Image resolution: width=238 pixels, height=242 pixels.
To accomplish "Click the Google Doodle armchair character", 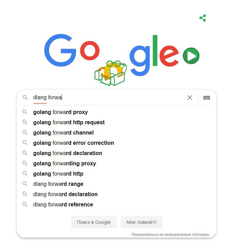I will click(x=110, y=73).
